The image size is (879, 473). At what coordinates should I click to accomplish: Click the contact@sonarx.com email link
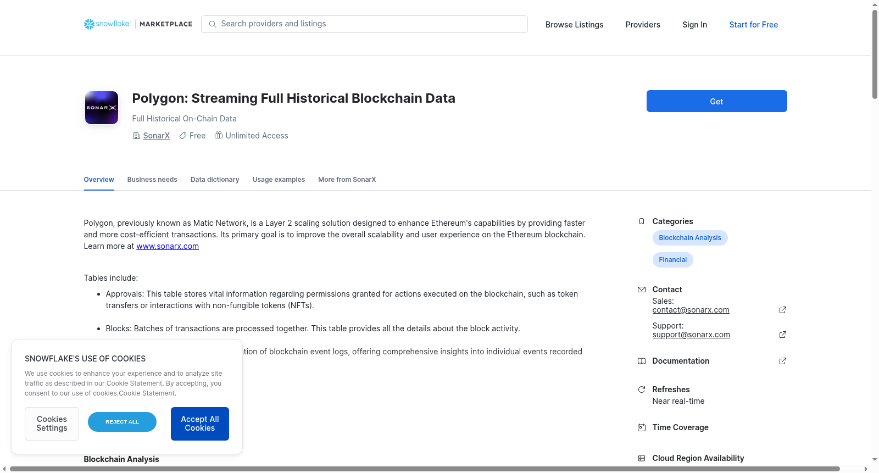[x=691, y=310]
